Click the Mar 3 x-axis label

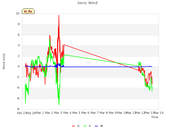58,113
